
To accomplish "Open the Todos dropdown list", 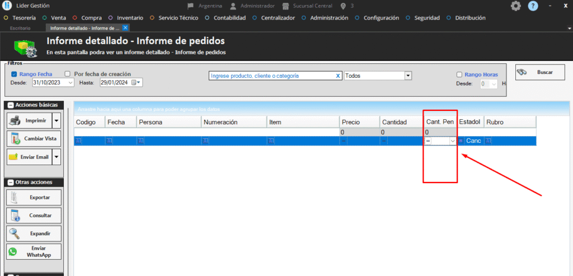I will click(x=408, y=76).
